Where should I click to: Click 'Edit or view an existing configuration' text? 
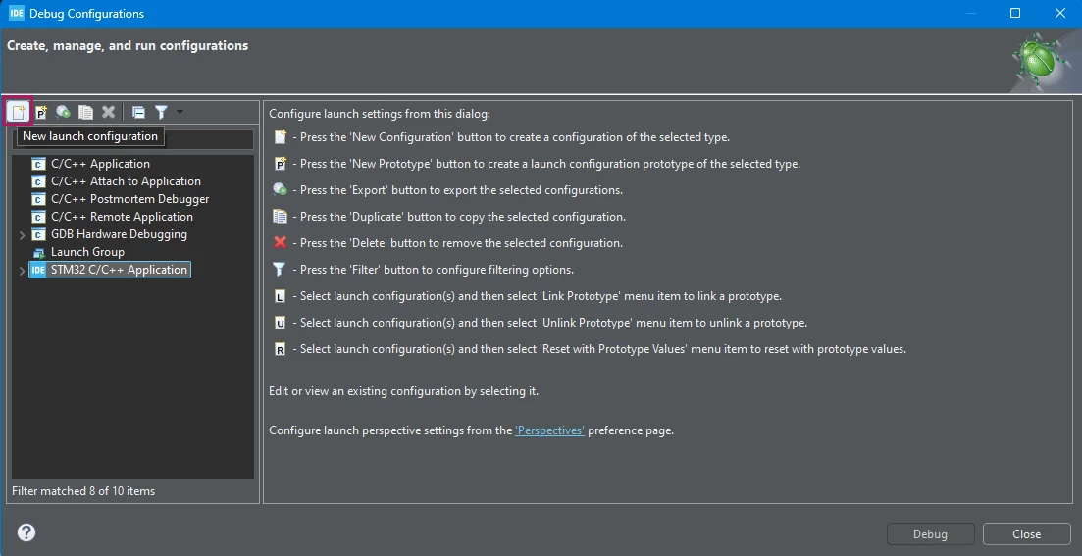[x=404, y=391]
